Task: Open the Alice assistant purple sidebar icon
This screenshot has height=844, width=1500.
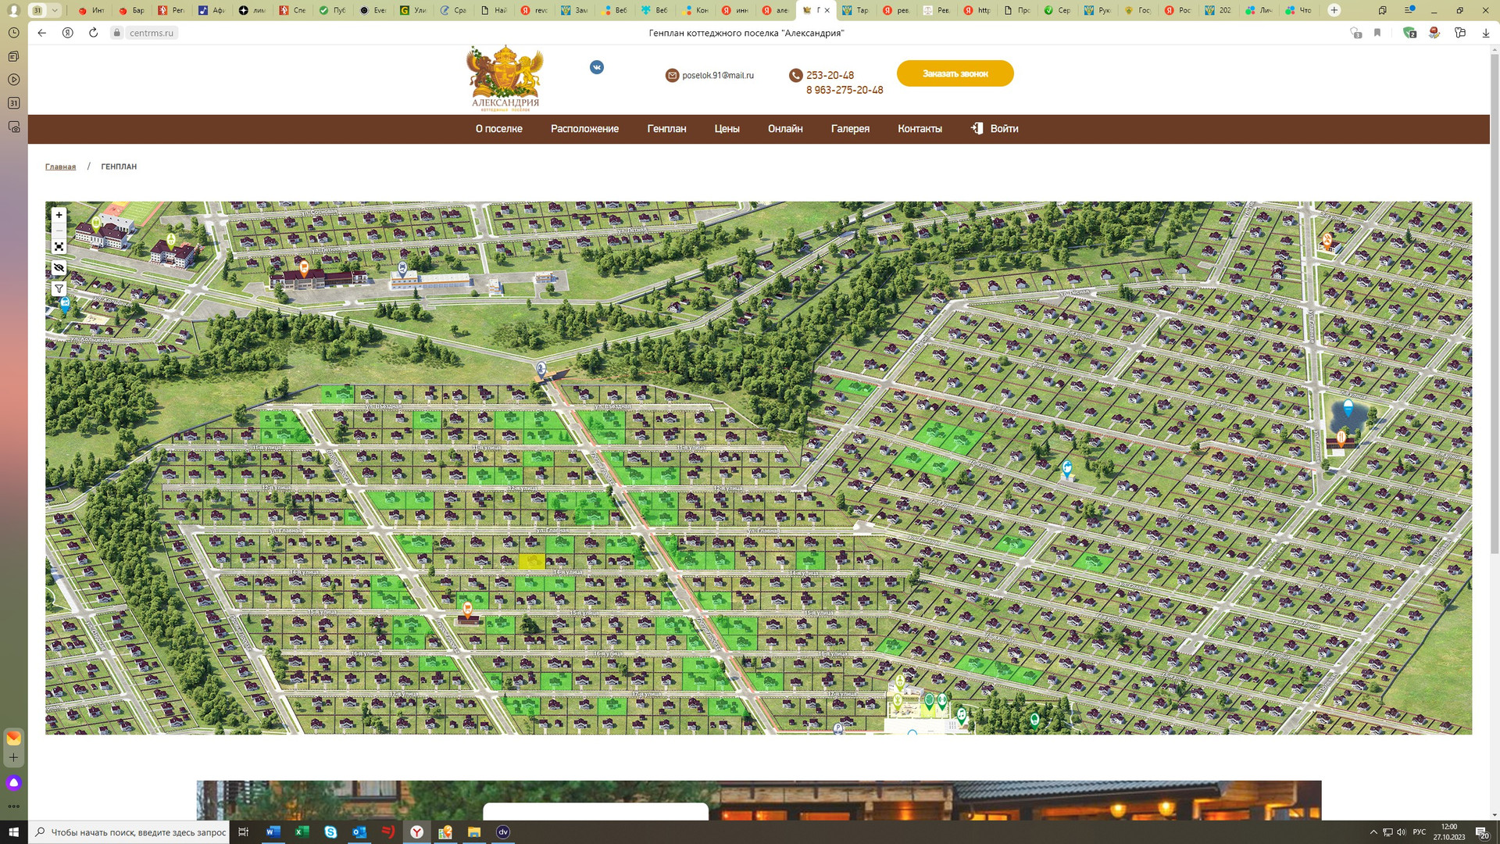Action: tap(13, 782)
